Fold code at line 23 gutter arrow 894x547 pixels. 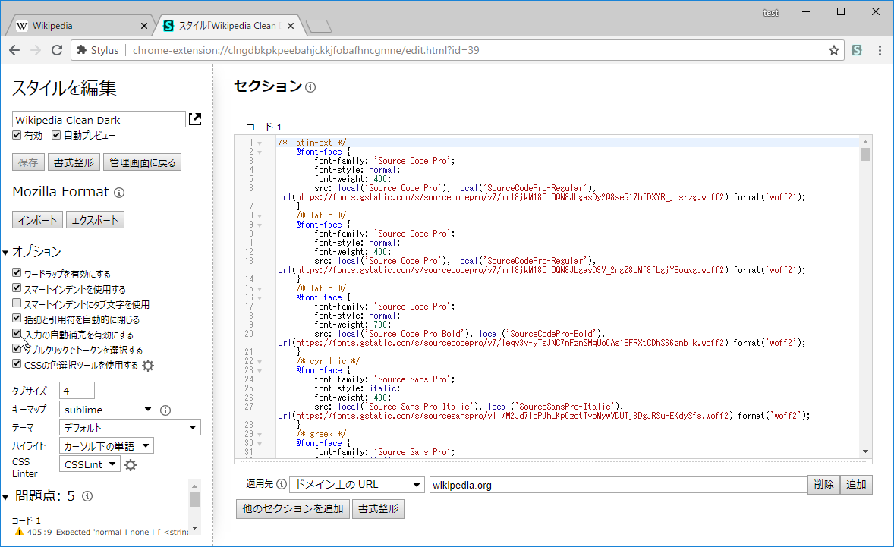[260, 371]
